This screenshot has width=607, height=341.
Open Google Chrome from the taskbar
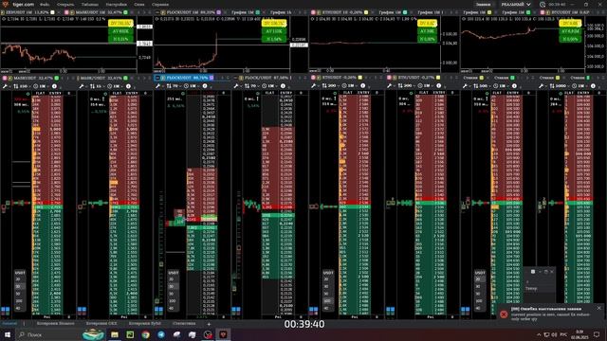[x=145, y=334]
